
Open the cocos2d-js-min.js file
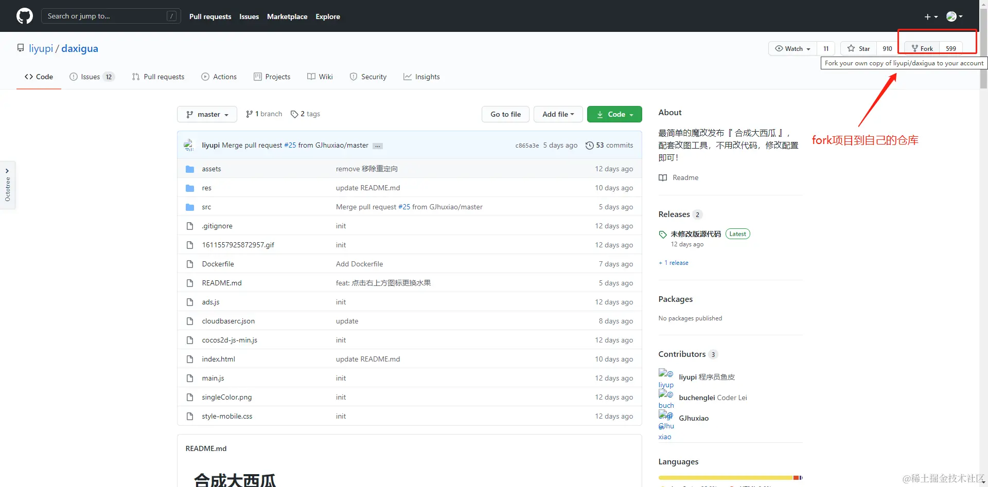pyautogui.click(x=230, y=340)
